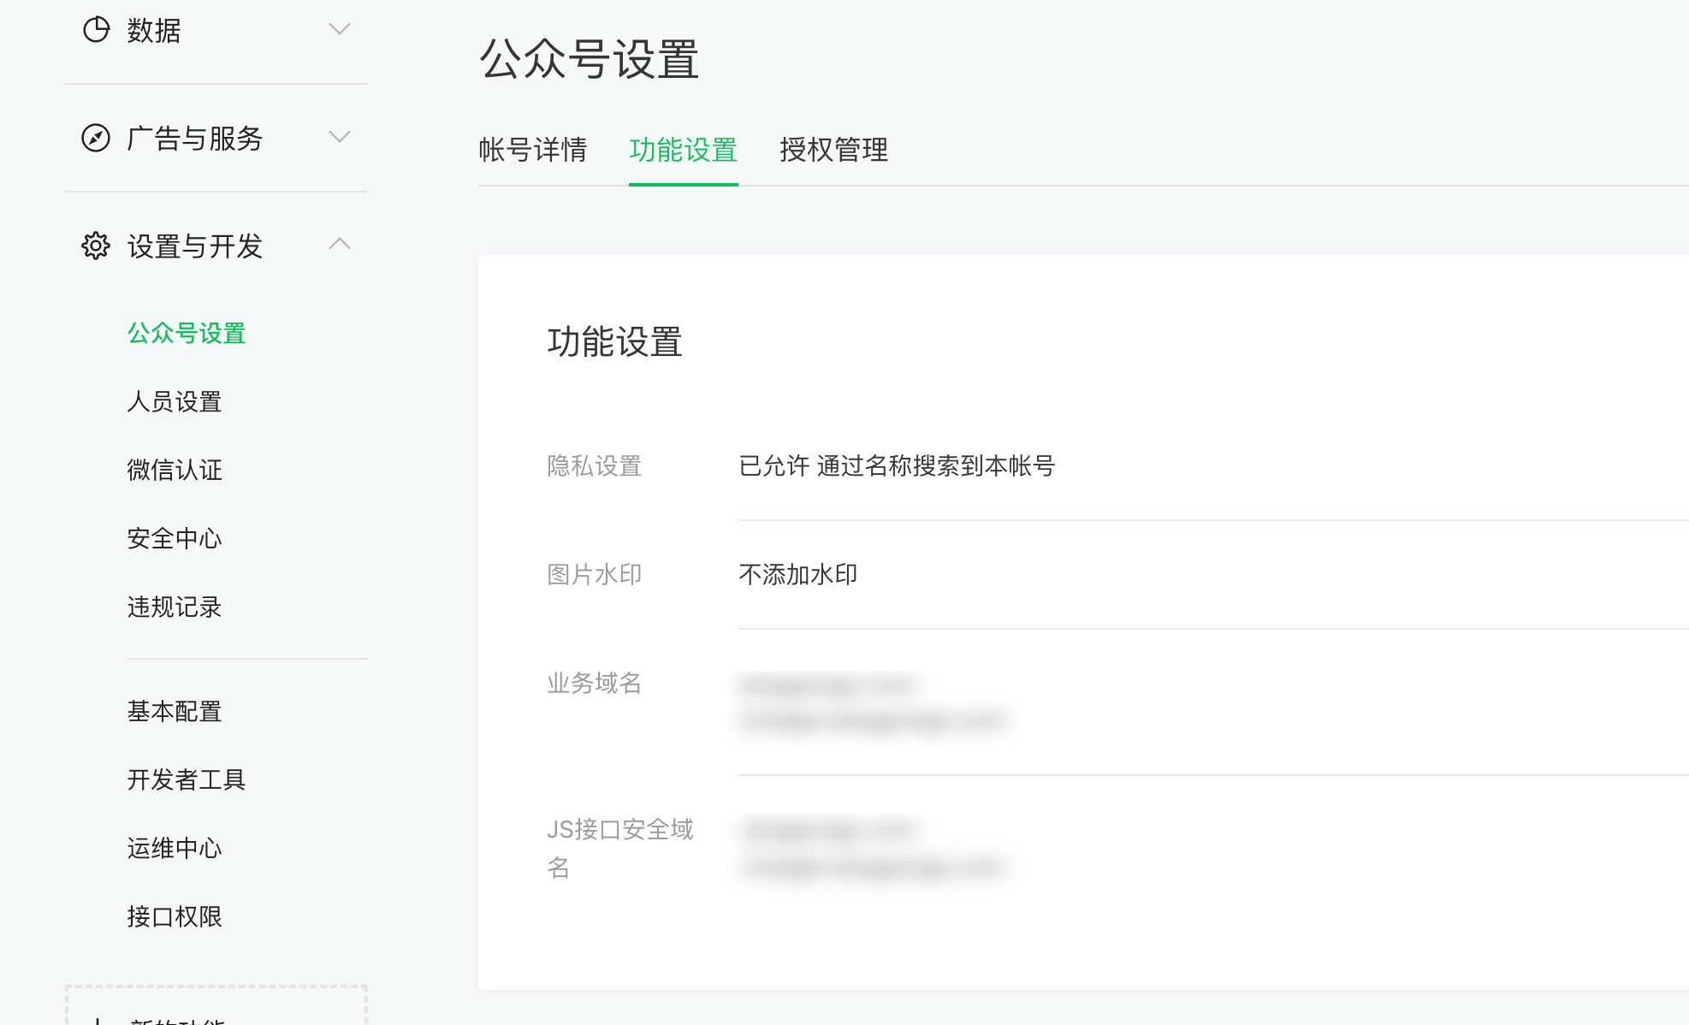Open 微信认证 from sidebar
This screenshot has height=1025, width=1689.
[x=175, y=470]
